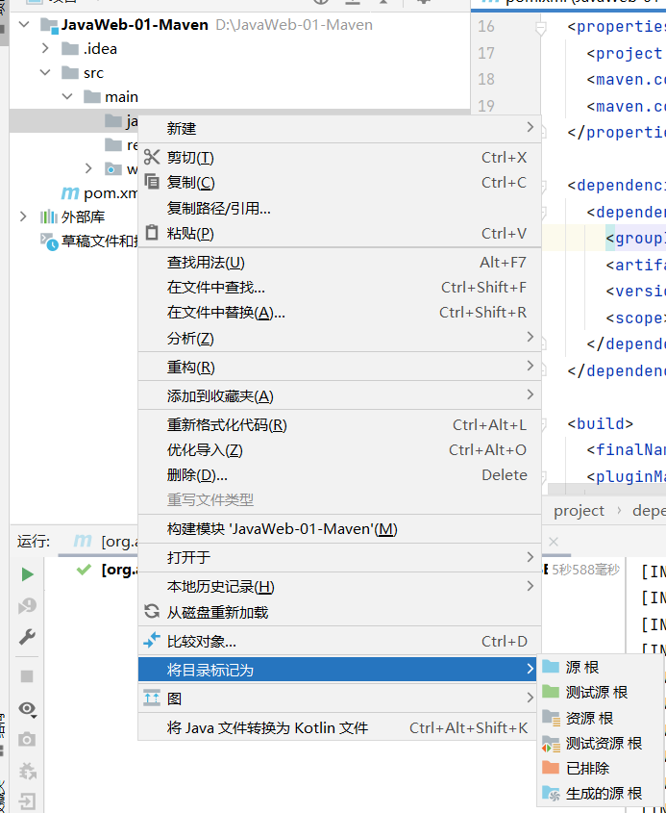666x813 pixels.
Task: Click the blue Sources Root folder icon
Action: (551, 667)
